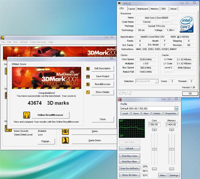Click the Mem button in ATI Tool
200x179 pixels.
click(x=163, y=175)
